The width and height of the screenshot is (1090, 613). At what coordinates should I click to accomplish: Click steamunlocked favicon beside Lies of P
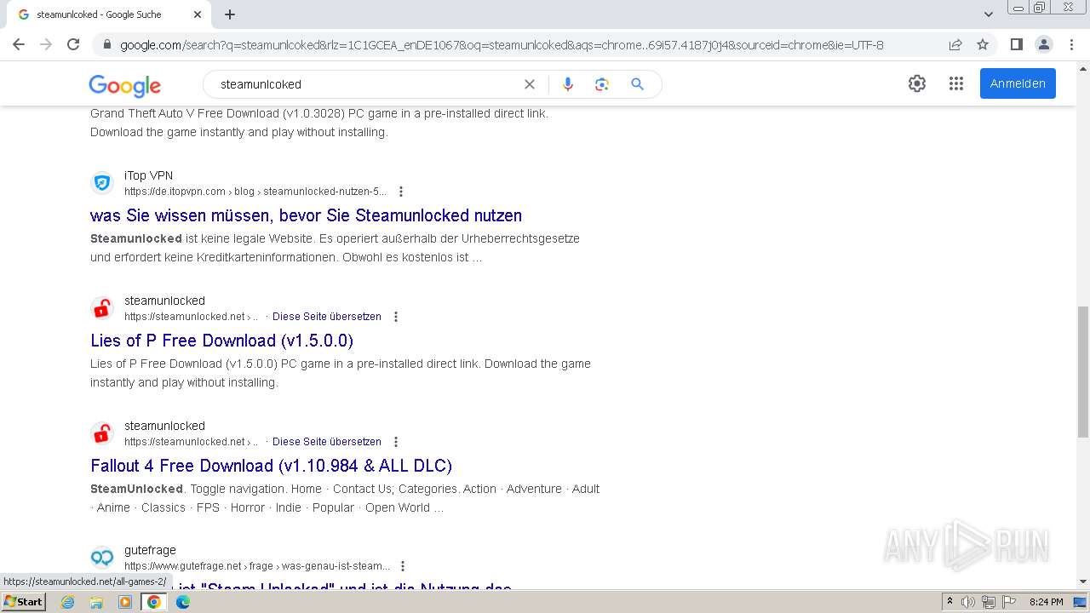[102, 308]
